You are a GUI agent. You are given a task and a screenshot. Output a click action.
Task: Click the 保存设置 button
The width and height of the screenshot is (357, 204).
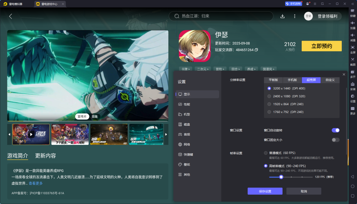coord(265,191)
